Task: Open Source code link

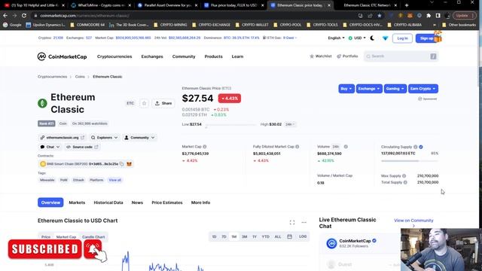Action: [x=82, y=147]
